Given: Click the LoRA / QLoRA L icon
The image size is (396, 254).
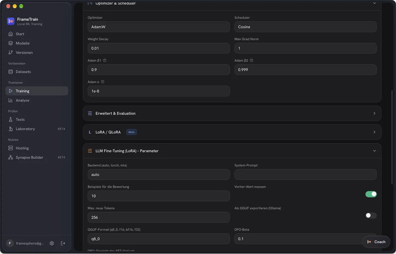Looking at the screenshot, I should click(x=90, y=132).
